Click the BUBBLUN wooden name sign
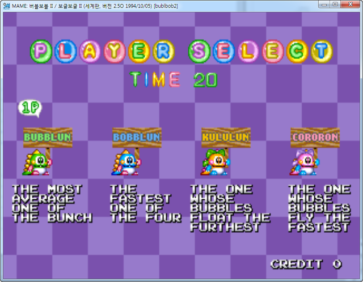Viewport: 363px width, 282px height. click(x=48, y=138)
